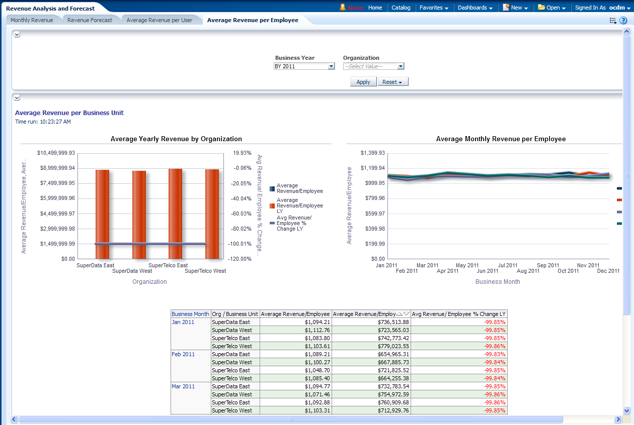Click the horizontal scrollbar at the bottom

290,419
